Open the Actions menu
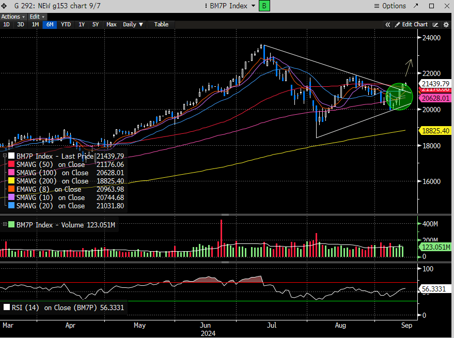 pyautogui.click(x=13, y=17)
